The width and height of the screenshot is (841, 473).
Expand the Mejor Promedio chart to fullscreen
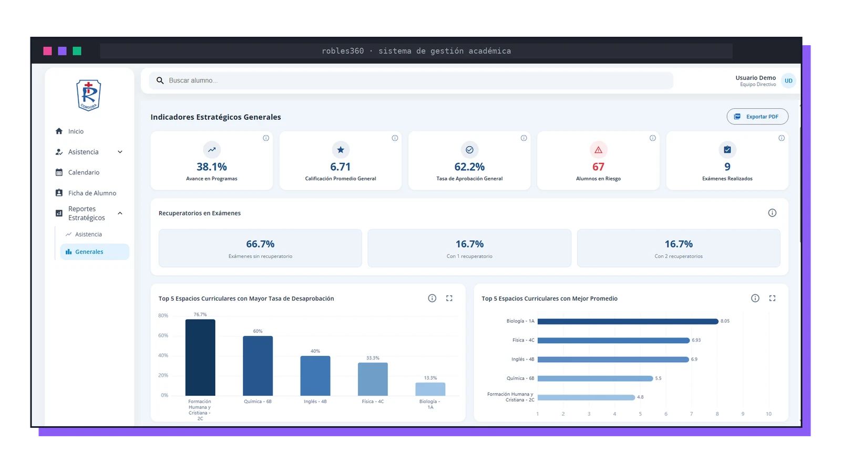coord(772,298)
